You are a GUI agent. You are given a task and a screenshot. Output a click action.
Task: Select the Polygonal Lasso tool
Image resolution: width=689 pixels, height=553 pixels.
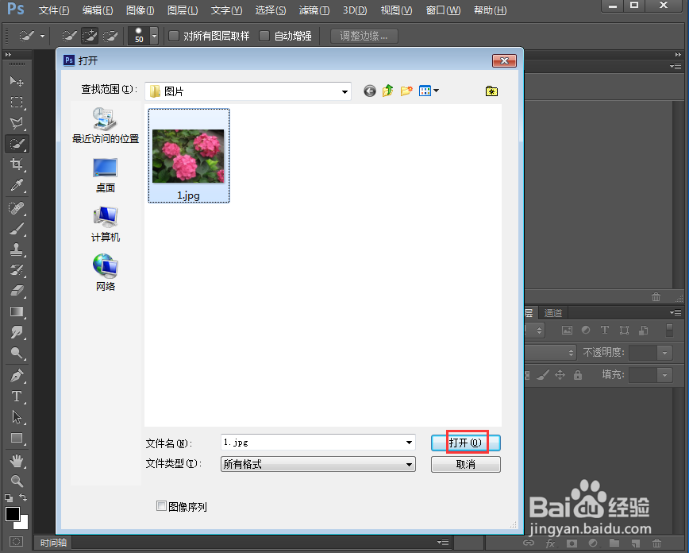tap(17, 122)
